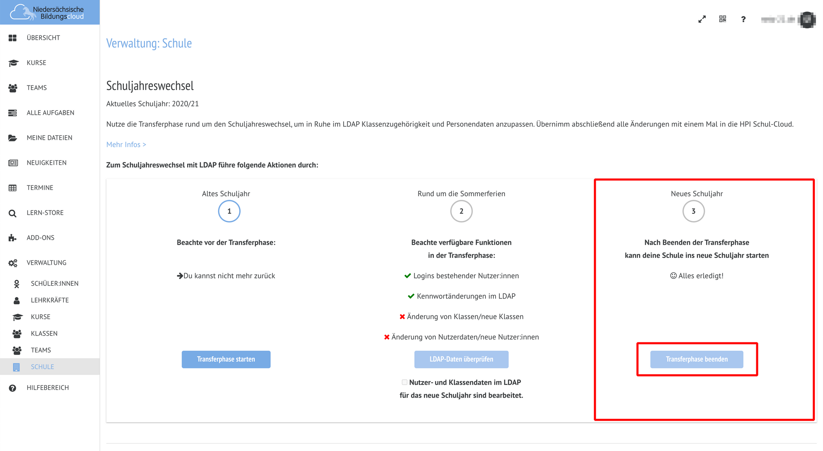Check the LDAP data edited checkbox

[x=405, y=382]
